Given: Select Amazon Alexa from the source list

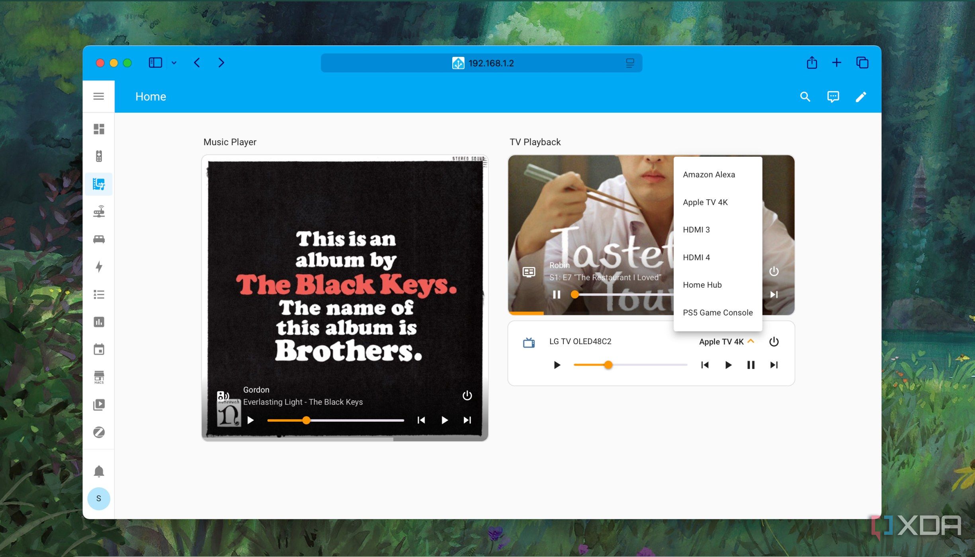Looking at the screenshot, I should [717, 175].
